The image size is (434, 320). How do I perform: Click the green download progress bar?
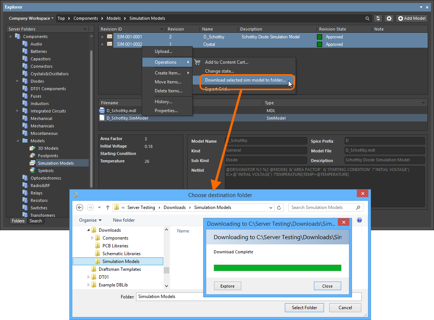[x=277, y=268]
